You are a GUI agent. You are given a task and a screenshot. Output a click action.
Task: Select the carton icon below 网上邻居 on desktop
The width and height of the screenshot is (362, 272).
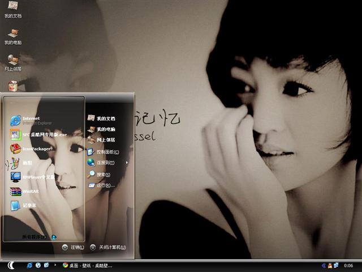pos(13,86)
